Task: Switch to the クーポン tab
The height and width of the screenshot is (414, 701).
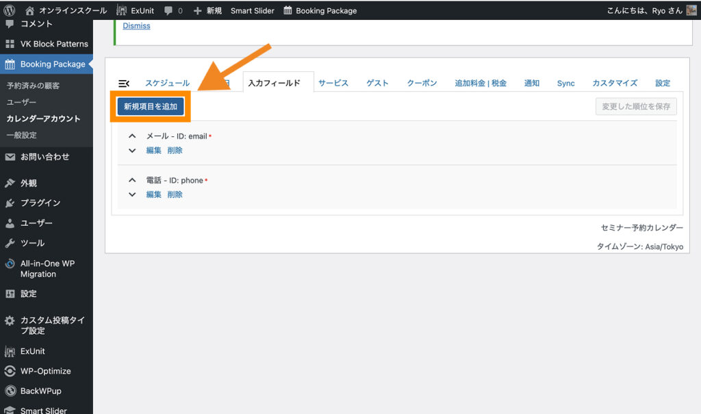Action: [422, 83]
